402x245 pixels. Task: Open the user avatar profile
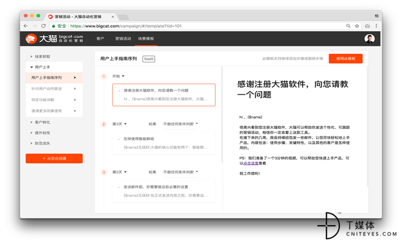[369, 39]
